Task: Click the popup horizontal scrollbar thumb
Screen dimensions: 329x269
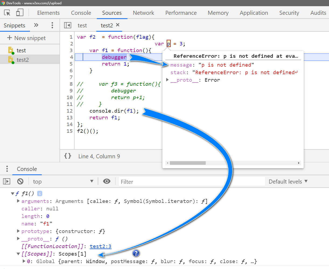Action: tap(188, 163)
